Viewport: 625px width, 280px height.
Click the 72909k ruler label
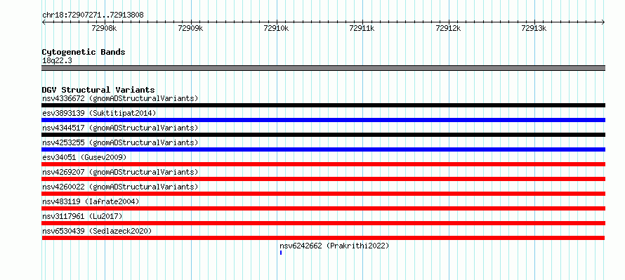(190, 28)
